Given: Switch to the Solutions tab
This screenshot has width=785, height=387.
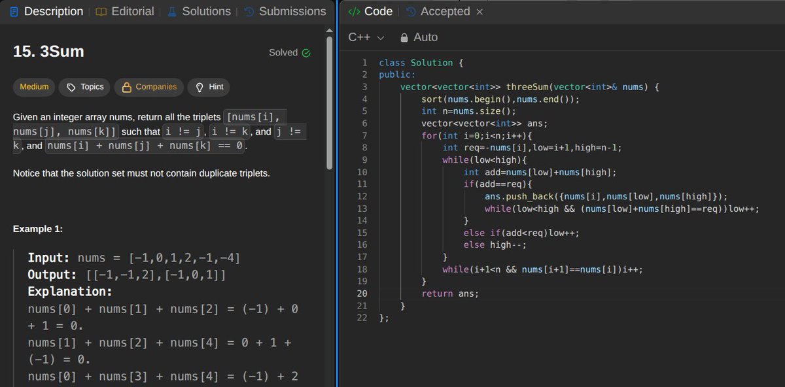Looking at the screenshot, I should pos(199,11).
